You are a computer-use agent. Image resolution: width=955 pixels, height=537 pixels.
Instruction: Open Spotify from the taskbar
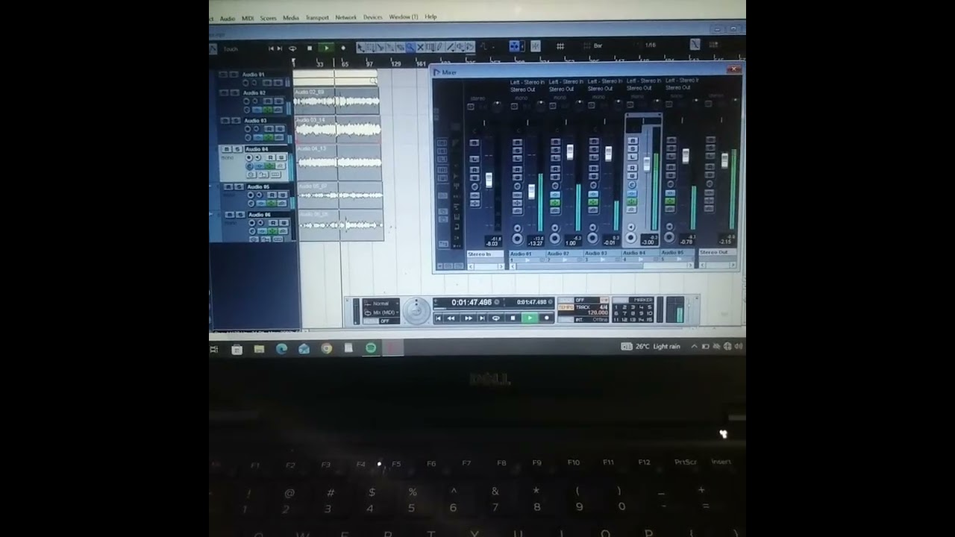click(371, 348)
